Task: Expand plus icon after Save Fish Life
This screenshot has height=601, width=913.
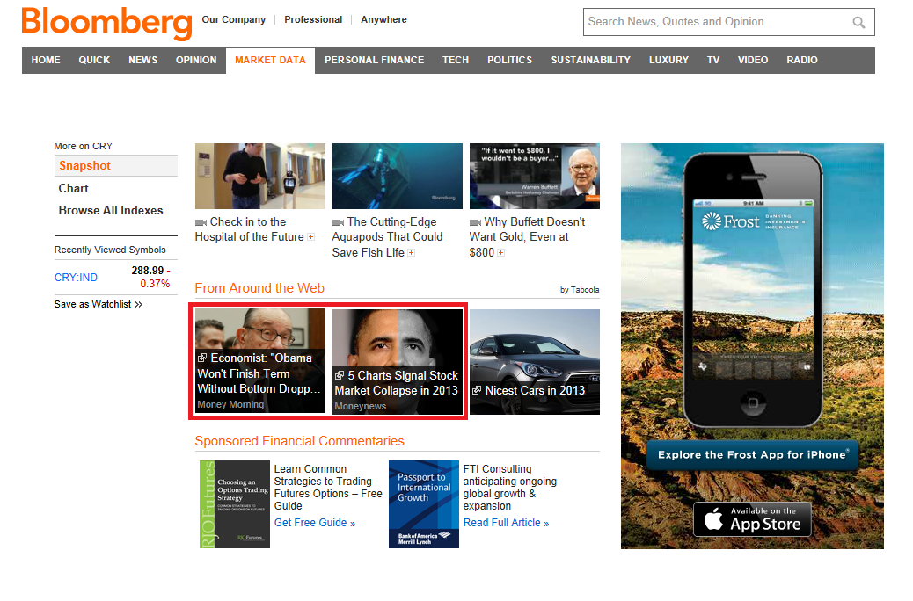Action: pos(411,252)
